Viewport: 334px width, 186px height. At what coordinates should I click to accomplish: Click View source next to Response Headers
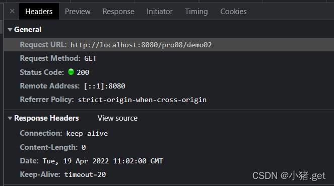click(x=117, y=118)
